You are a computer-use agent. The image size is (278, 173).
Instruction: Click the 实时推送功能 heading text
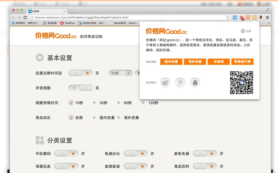click(91, 36)
